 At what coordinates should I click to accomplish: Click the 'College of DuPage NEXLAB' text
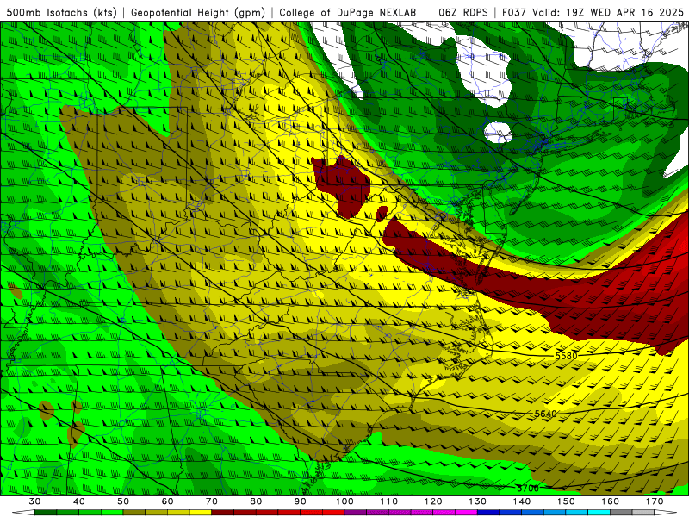(348, 13)
